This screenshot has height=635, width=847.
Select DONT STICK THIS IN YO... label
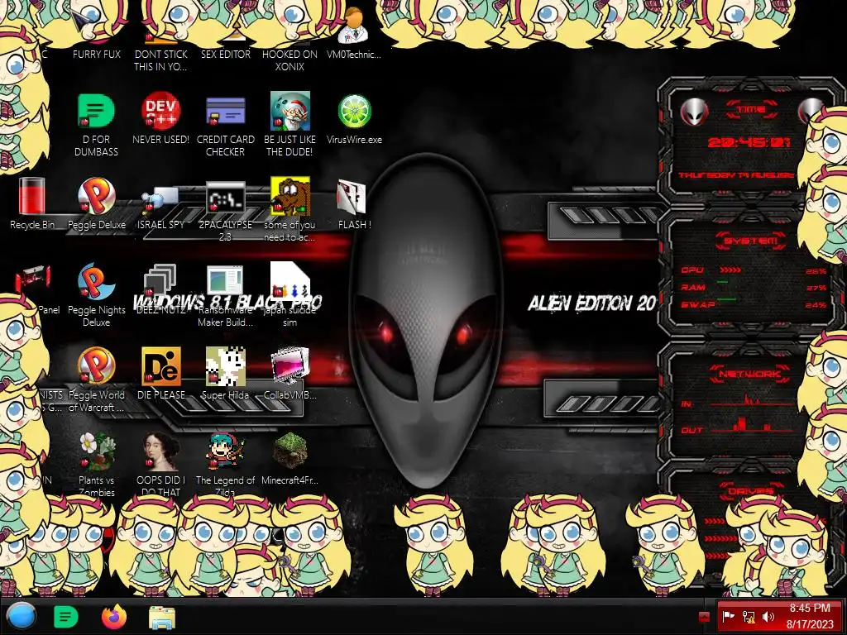160,60
